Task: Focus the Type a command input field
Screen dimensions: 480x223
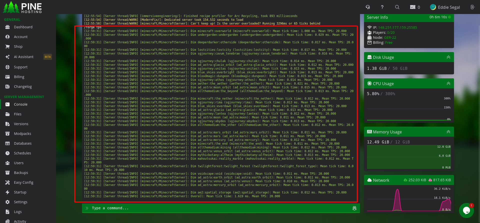Action: pos(221,208)
